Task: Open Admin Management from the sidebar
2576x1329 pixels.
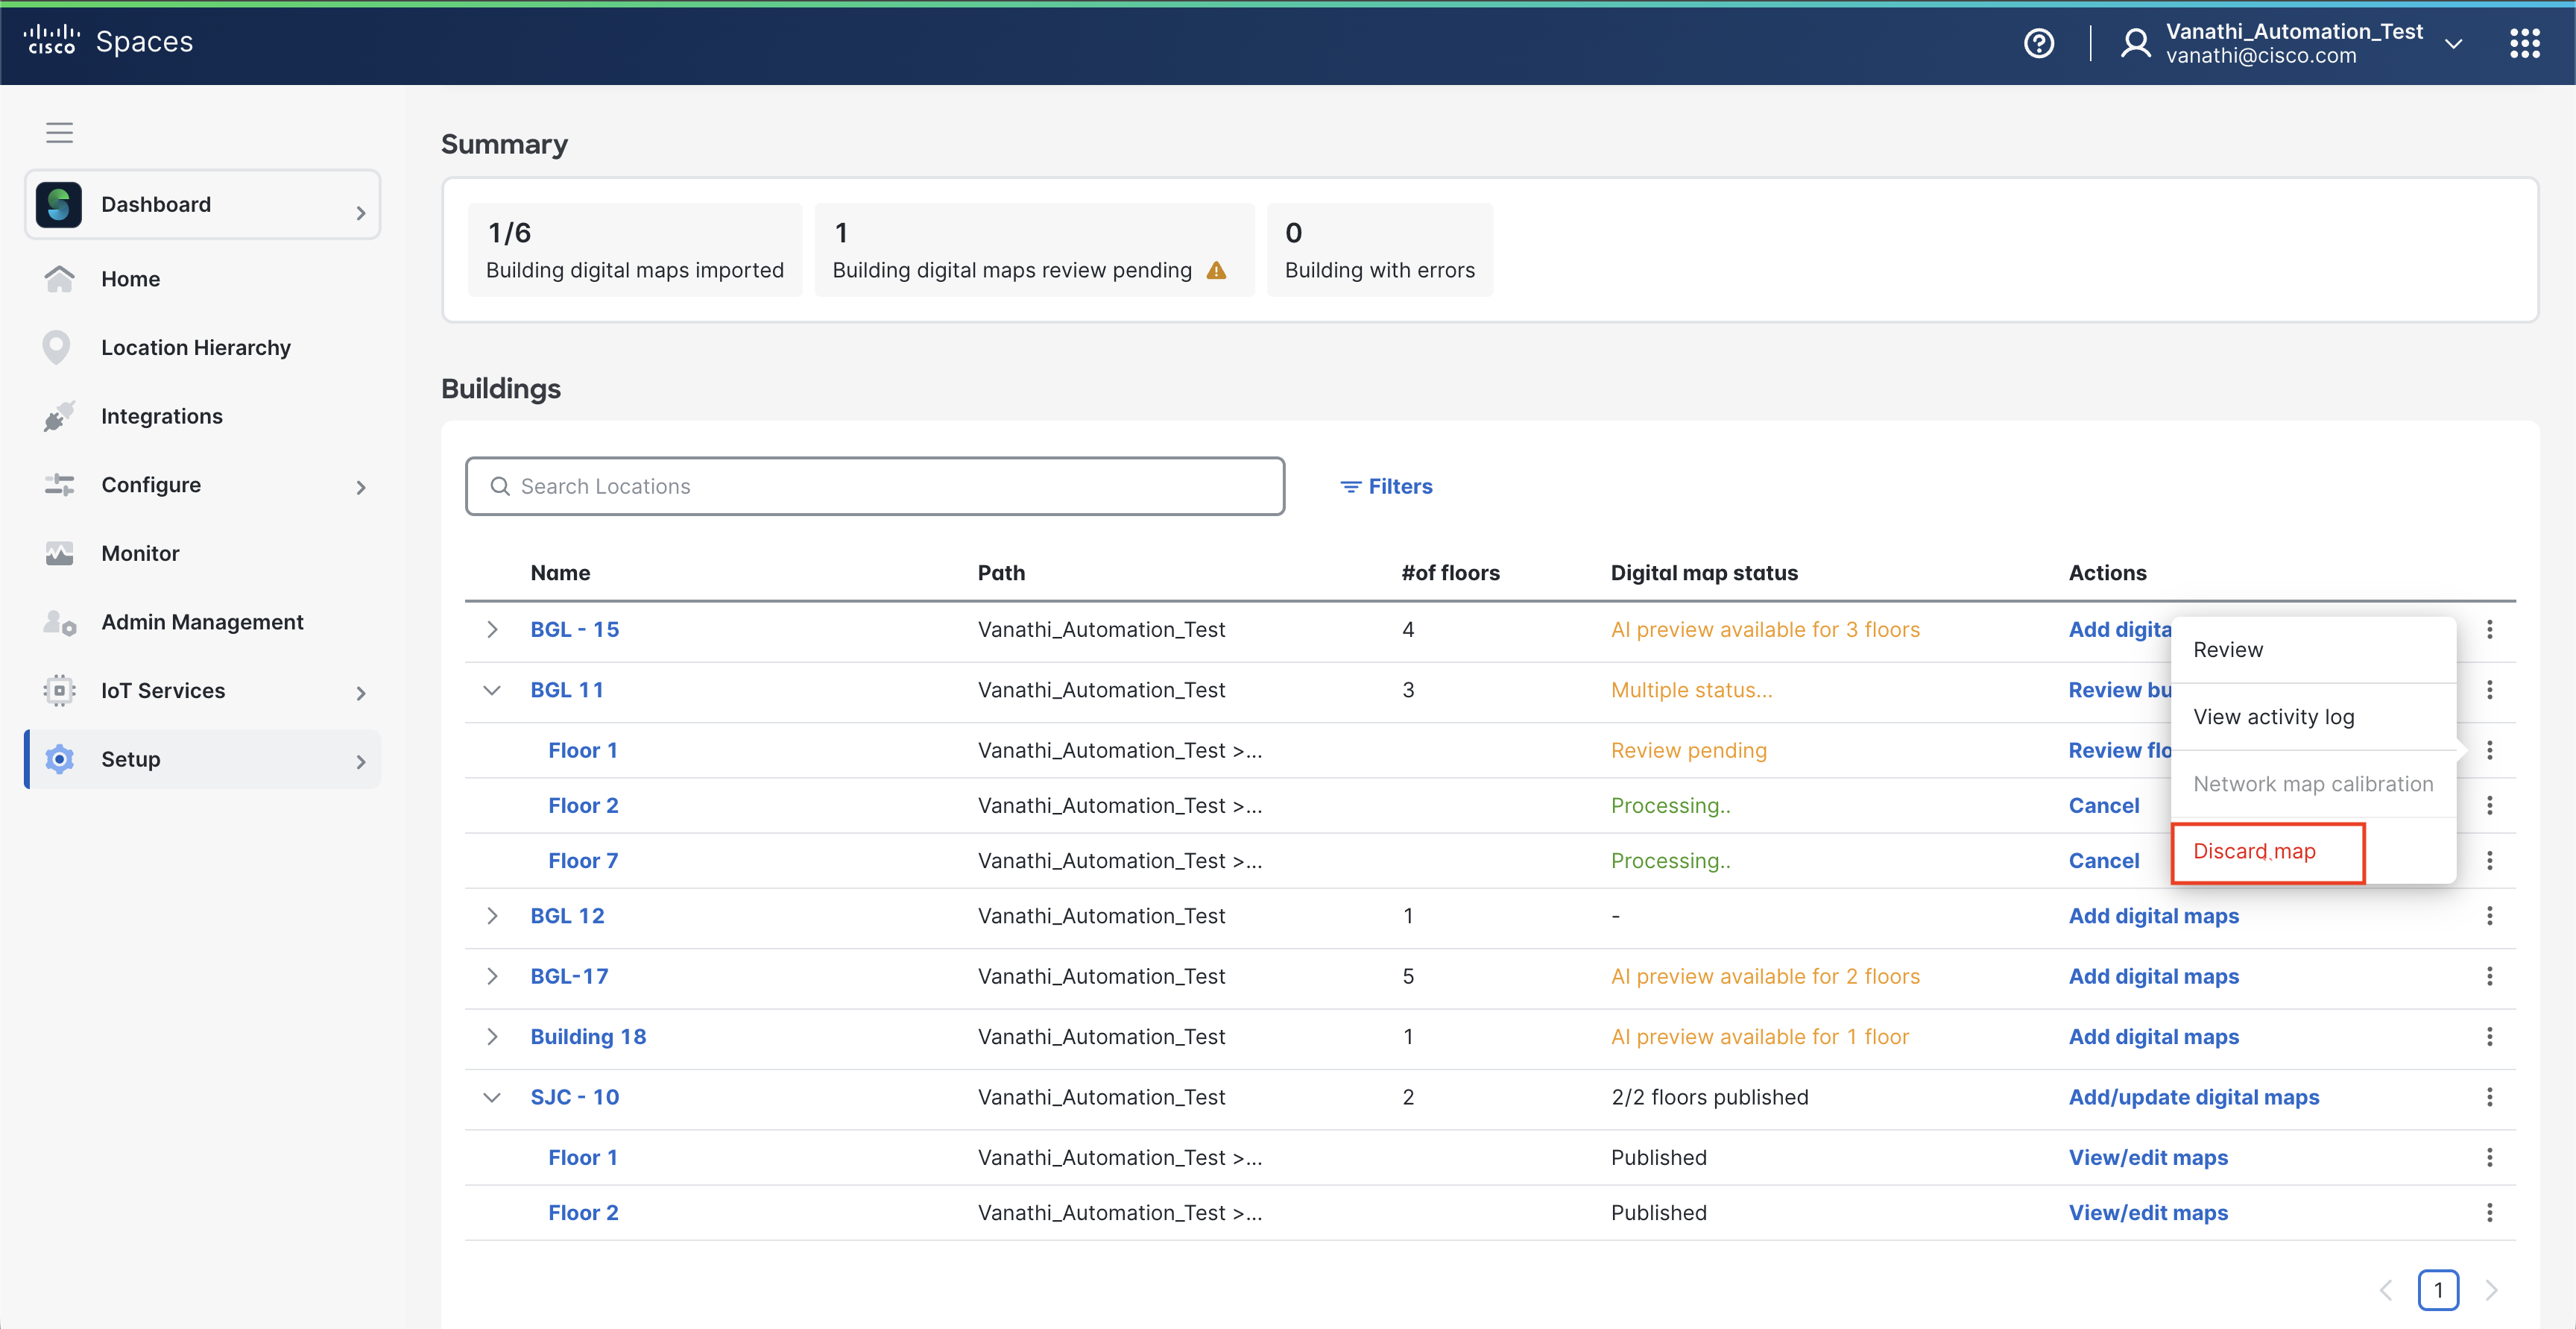Action: (202, 623)
